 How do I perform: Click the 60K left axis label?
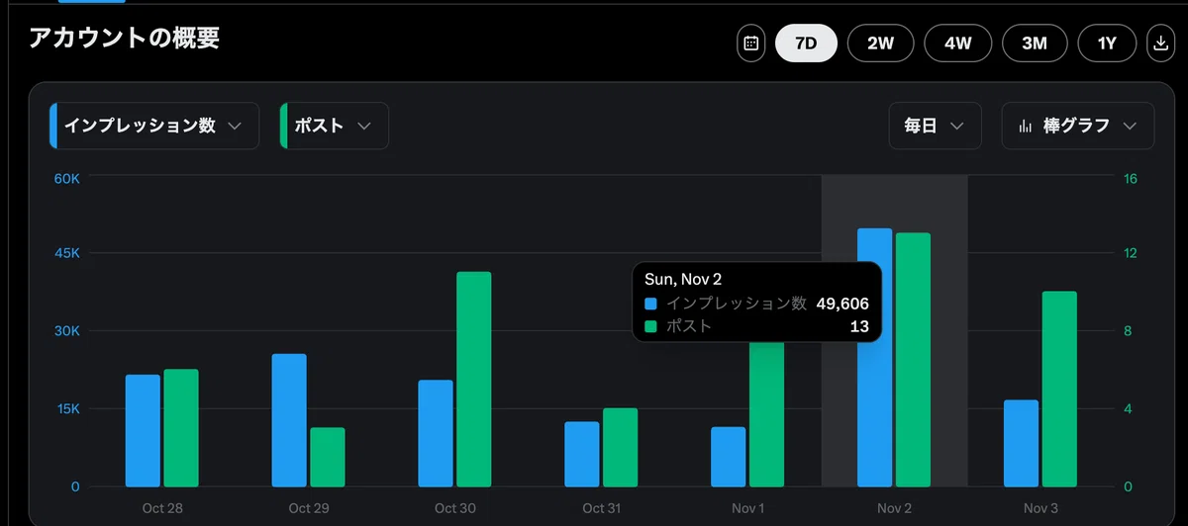66,178
